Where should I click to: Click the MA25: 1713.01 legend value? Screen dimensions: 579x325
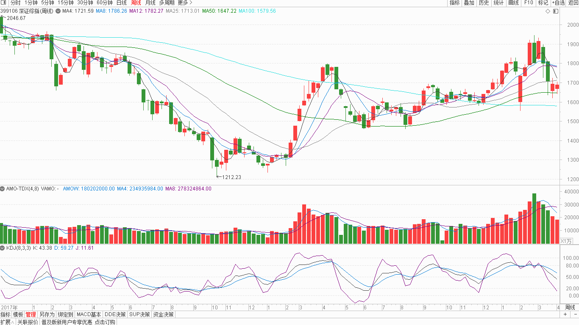[182, 11]
